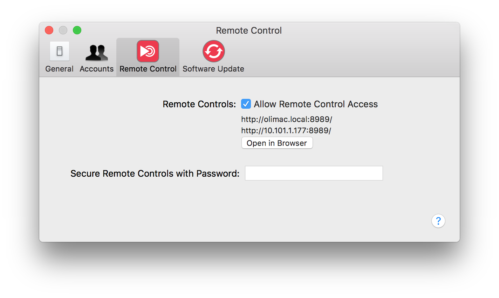Zoom the window using the green button
Image resolution: width=499 pixels, height=298 pixels.
pos(77,30)
